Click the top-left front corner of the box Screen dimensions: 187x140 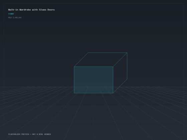click(x=74, y=67)
